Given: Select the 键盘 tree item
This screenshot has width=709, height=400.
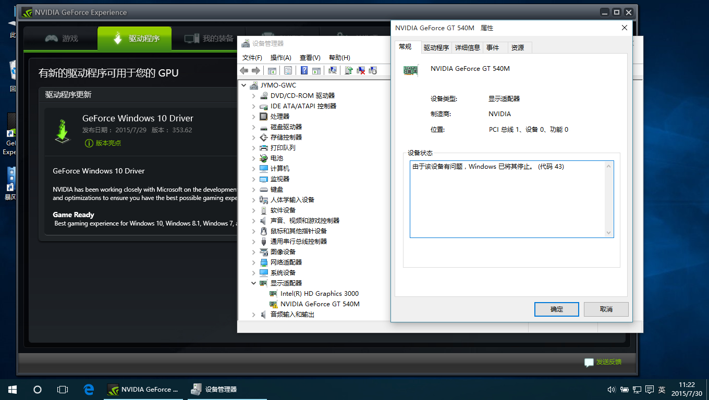Looking at the screenshot, I should 277,190.
